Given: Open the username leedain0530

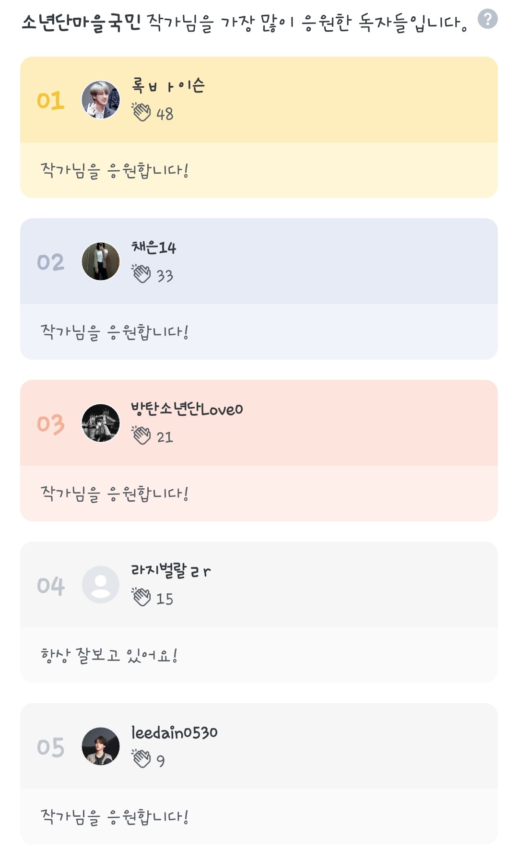Looking at the screenshot, I should coord(175,732).
